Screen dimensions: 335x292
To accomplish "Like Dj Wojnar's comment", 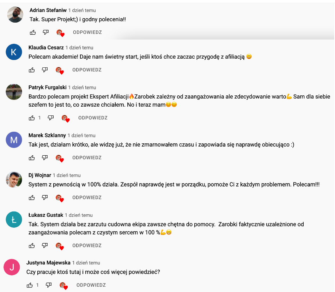I will (32, 197).
